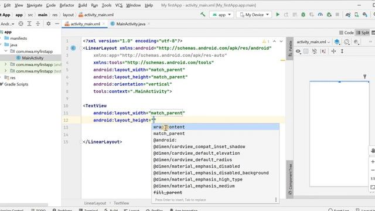Open activity_main.xml file dropdown in design toolbar
Image resolution: width=375 pixels, height=211 pixels.
coord(313,42)
